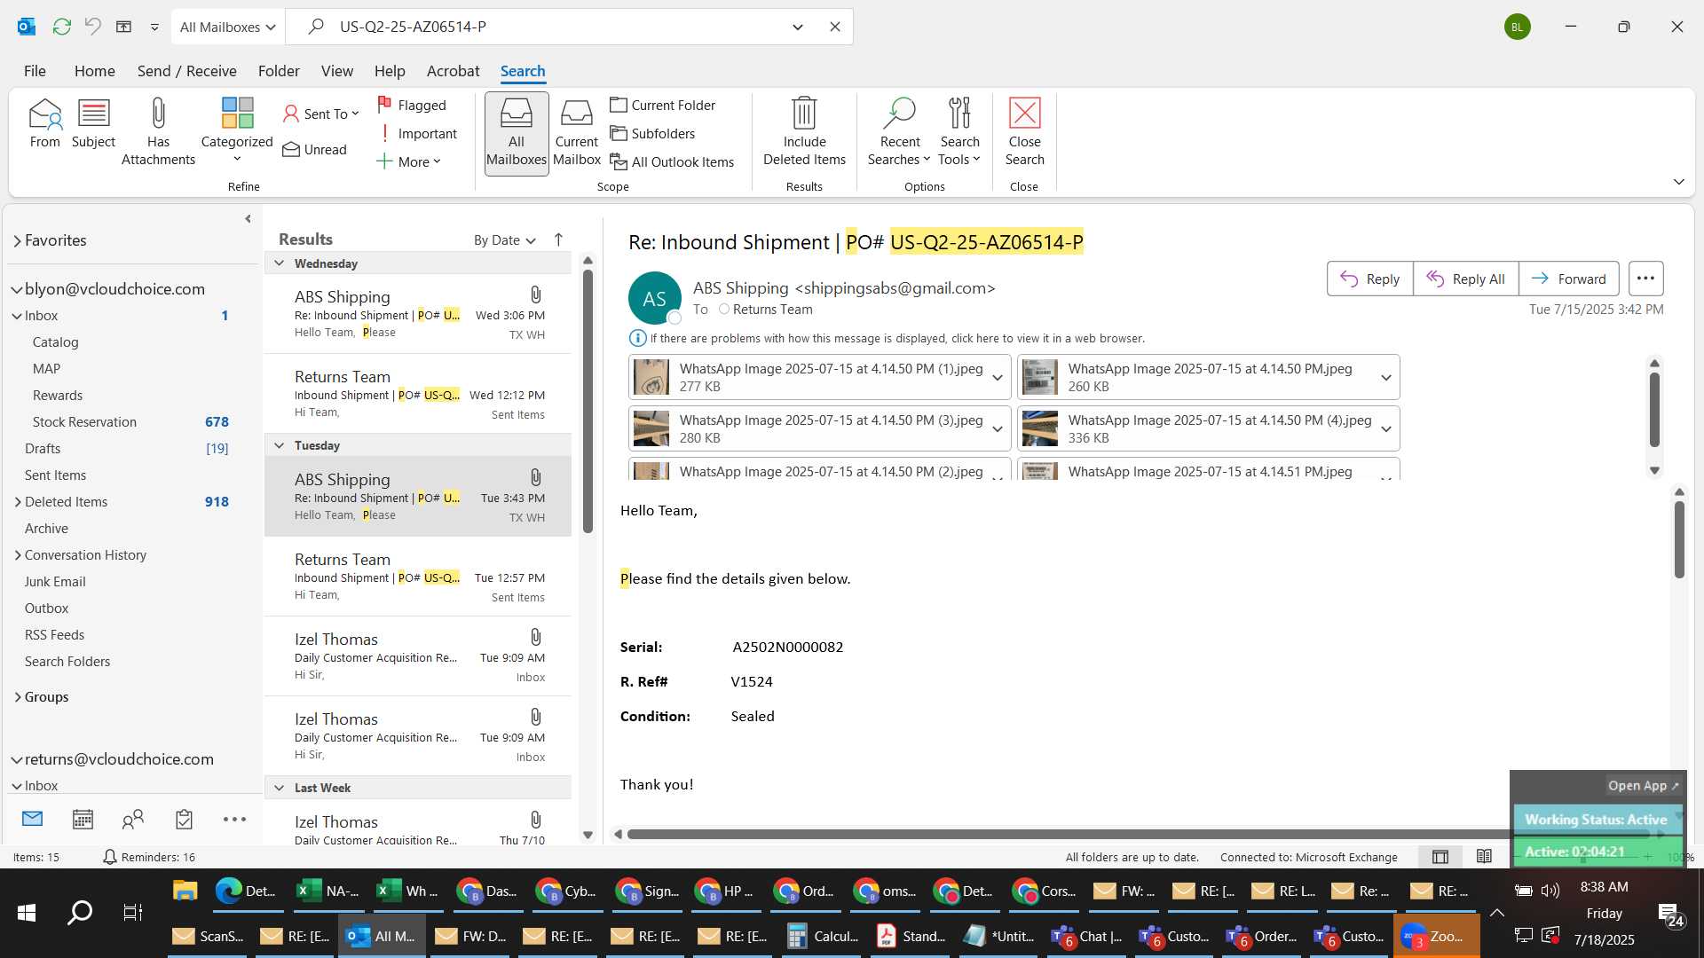Set scope to All Mailboxes
Screen dimensions: 1704x958
516,134
